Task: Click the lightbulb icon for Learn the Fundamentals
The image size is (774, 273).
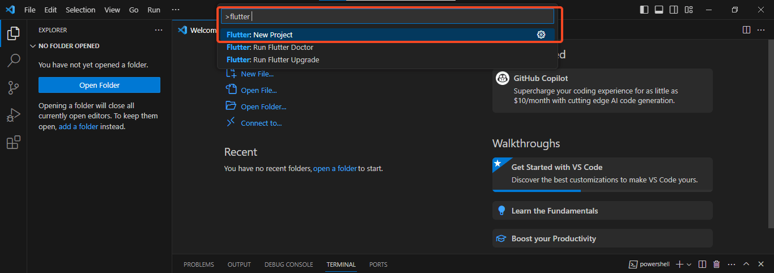Action: coord(501,211)
